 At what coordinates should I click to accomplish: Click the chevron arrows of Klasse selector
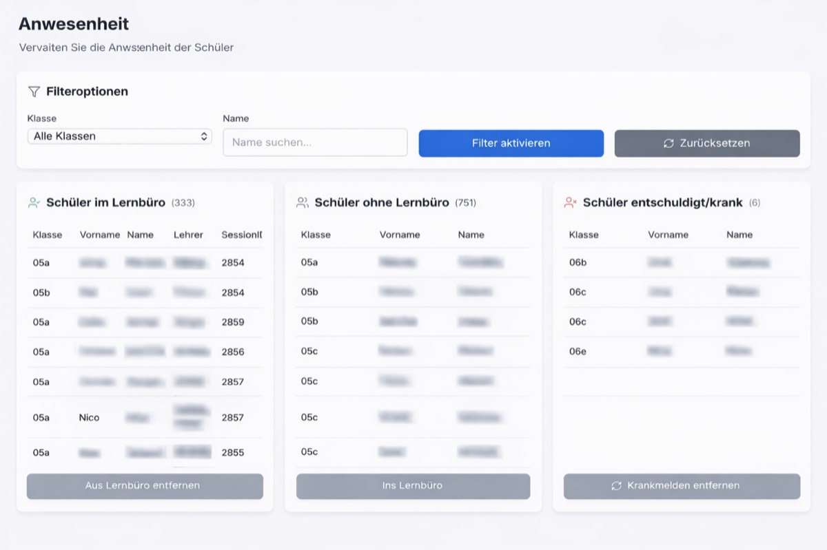tap(204, 136)
